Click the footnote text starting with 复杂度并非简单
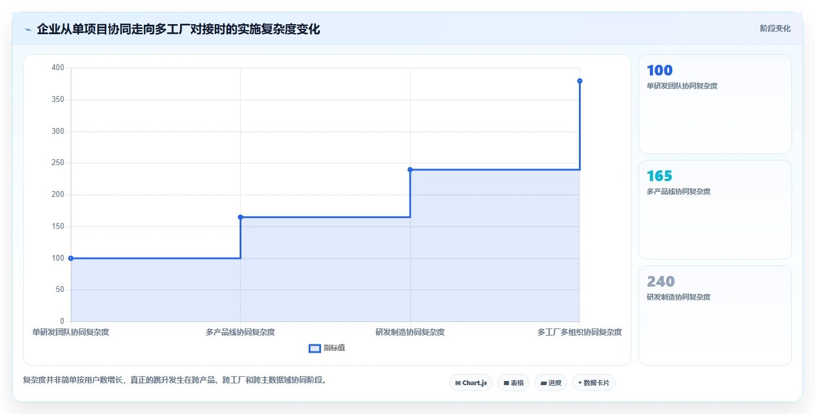Image resolution: width=815 pixels, height=414 pixels. pyautogui.click(x=175, y=380)
